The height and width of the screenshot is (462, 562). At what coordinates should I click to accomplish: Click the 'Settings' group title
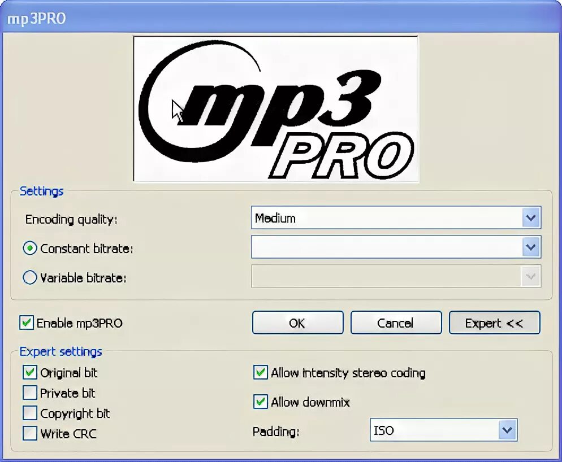pos(42,191)
